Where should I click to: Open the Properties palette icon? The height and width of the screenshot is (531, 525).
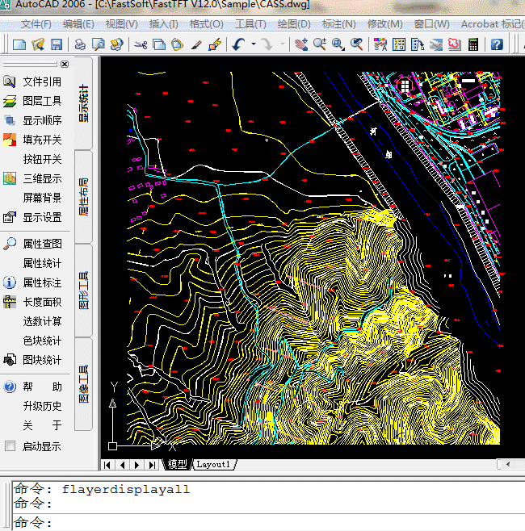coord(380,44)
